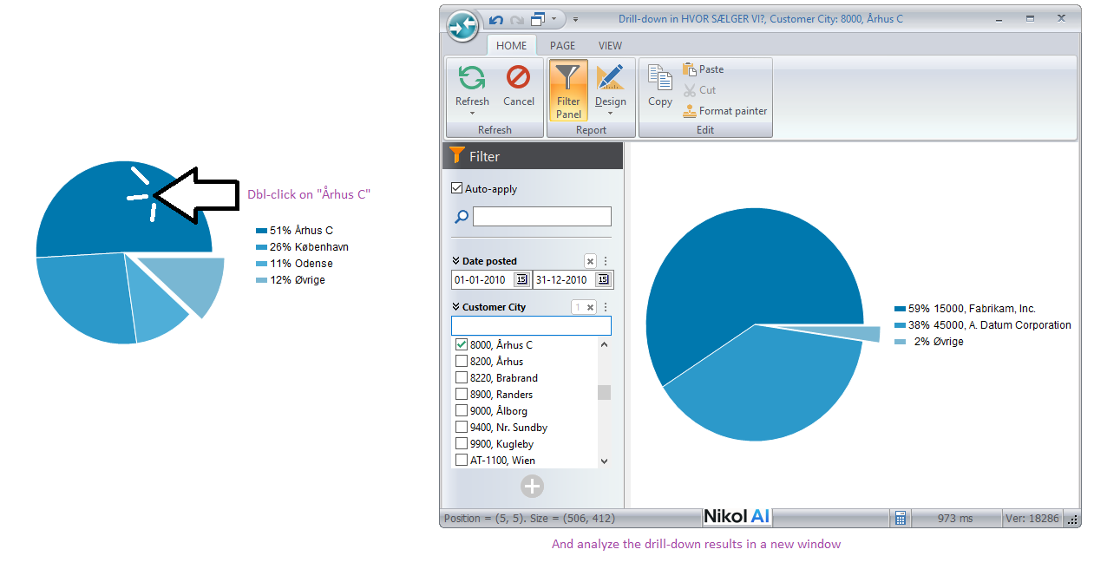Click the windows cascade icon in title bar
This screenshot has width=1094, height=569.
(538, 19)
